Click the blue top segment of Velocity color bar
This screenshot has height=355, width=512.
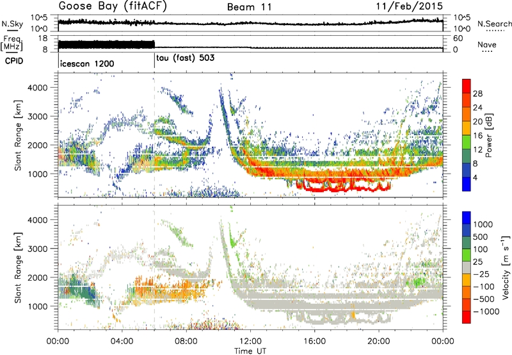467,218
